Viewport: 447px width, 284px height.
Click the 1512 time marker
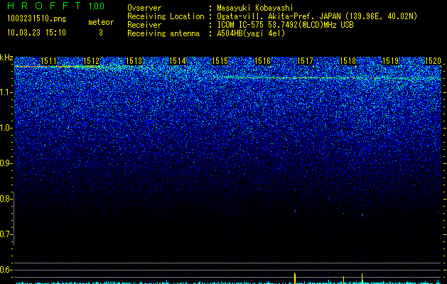coord(92,61)
